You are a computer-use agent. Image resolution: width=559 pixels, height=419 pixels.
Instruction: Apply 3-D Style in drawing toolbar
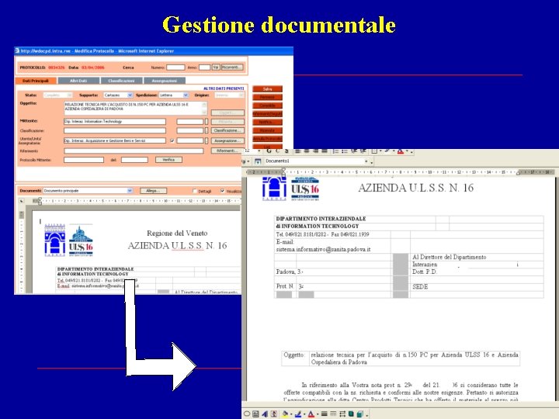(360, 414)
